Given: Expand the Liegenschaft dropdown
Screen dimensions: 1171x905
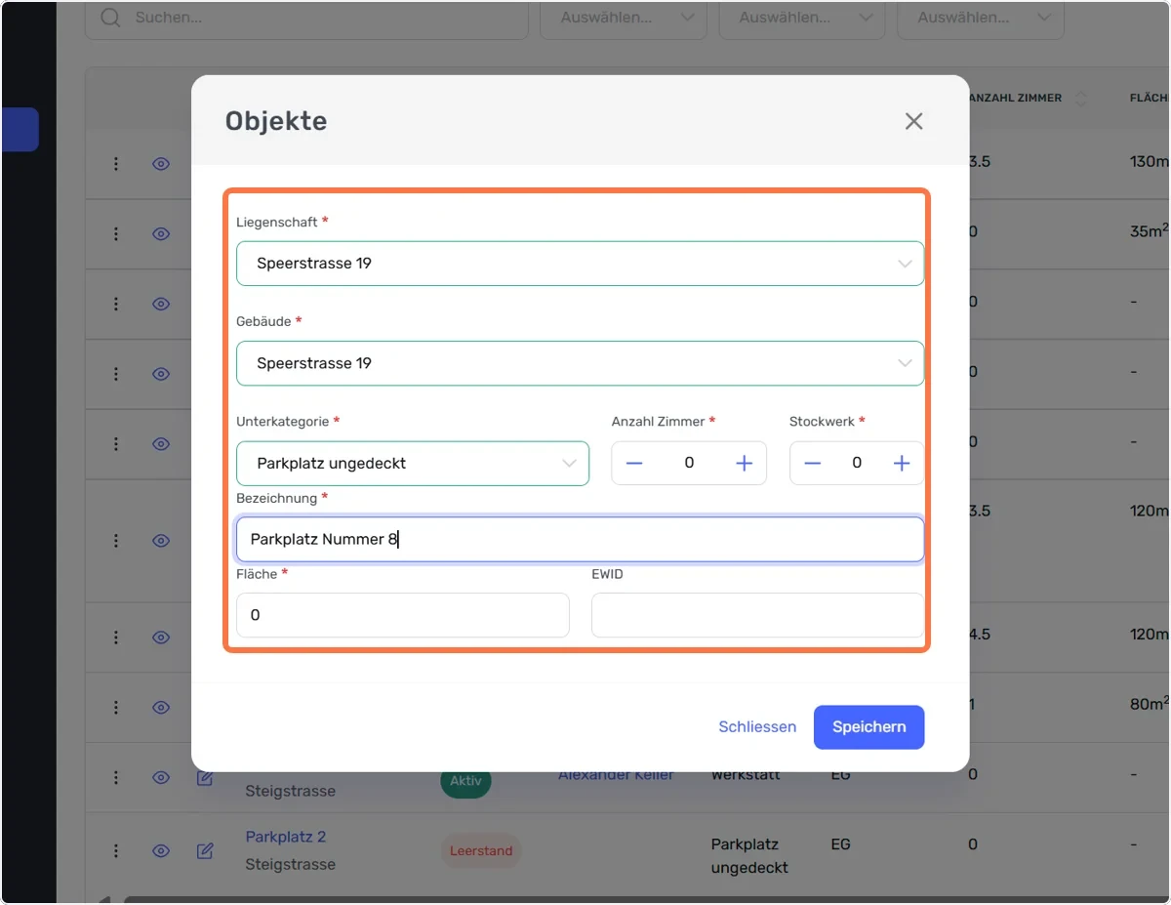Looking at the screenshot, I should click(x=580, y=264).
